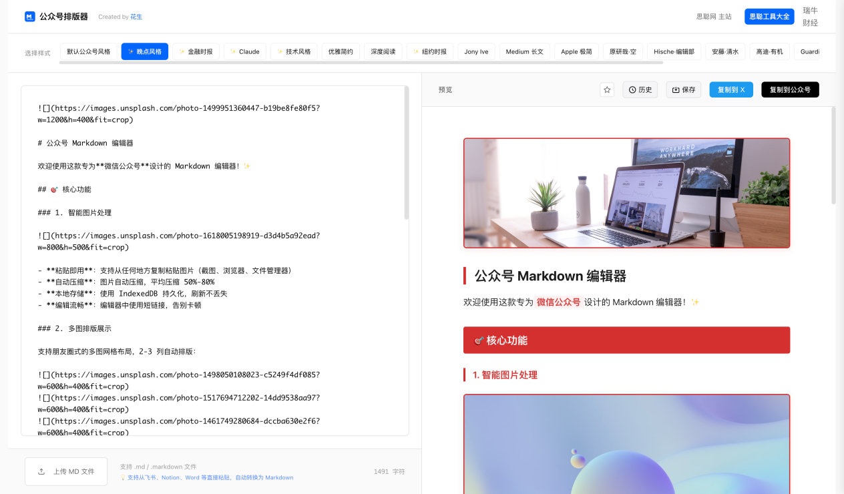Screen dimensions: 844x494
Task: Click the black 复制到公众号 button
Action: [x=790, y=89]
